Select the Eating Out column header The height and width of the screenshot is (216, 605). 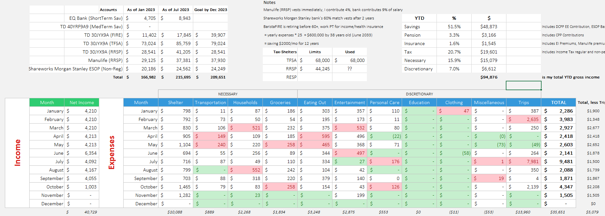pos(315,102)
